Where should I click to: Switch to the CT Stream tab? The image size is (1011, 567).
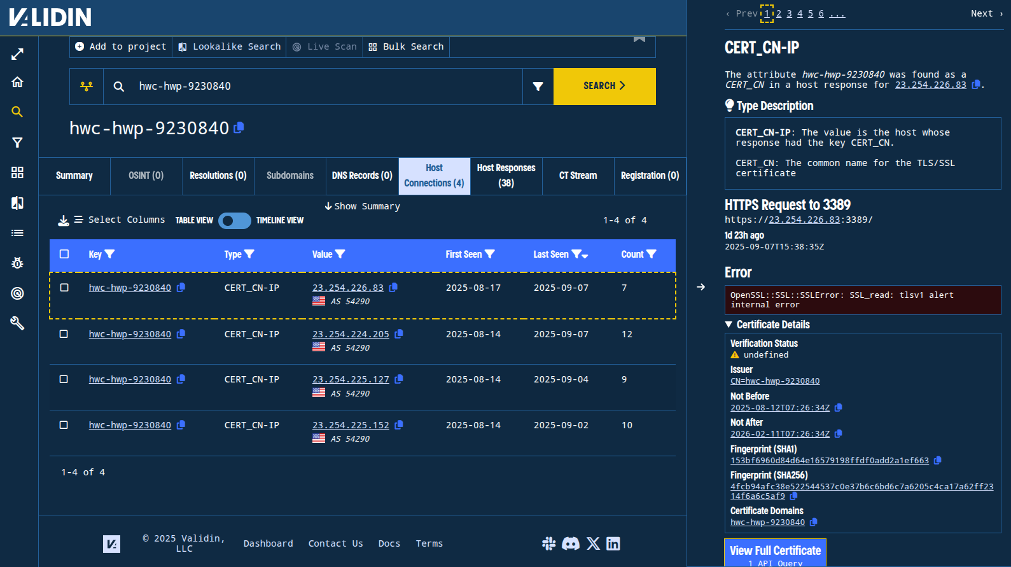pyautogui.click(x=578, y=176)
